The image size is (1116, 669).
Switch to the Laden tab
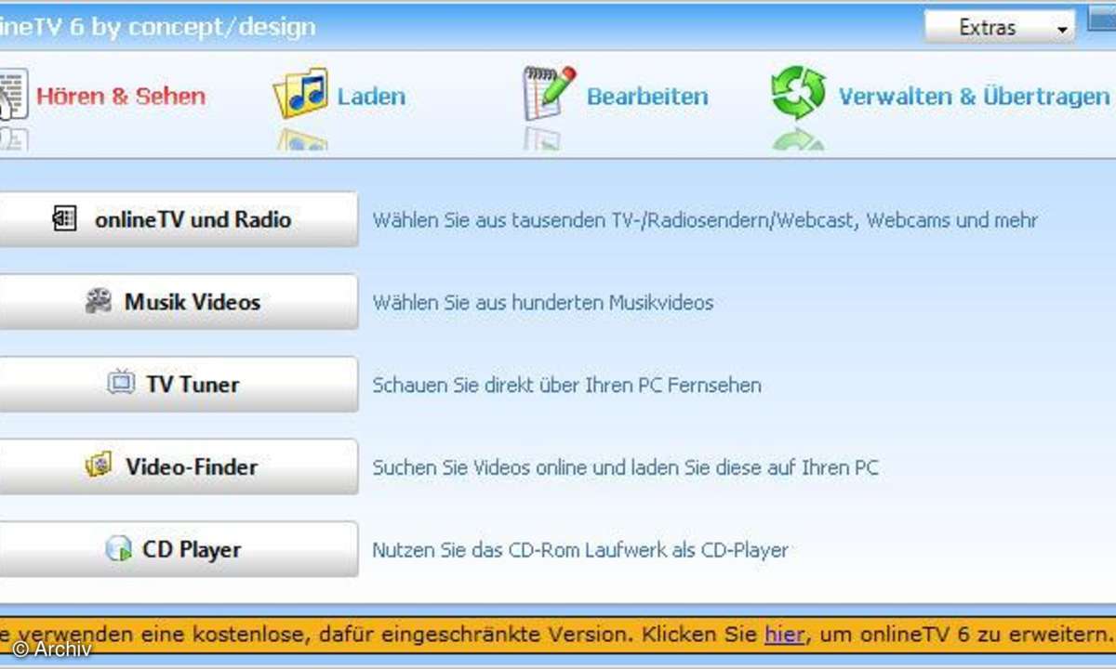371,96
